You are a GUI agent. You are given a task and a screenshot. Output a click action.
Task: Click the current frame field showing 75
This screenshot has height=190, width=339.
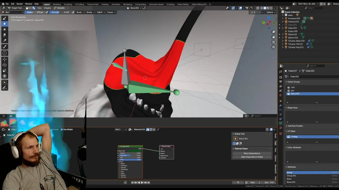238,182
